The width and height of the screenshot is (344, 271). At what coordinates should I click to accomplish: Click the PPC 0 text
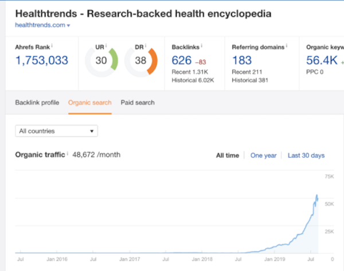315,72
